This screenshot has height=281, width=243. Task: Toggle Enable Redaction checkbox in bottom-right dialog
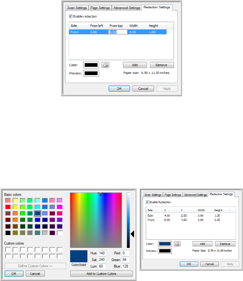(147, 202)
